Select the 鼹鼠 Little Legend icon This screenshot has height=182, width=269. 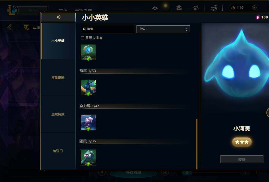88,157
